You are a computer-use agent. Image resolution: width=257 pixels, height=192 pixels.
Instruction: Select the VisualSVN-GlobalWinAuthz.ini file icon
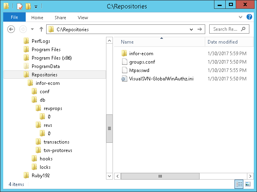(124, 79)
